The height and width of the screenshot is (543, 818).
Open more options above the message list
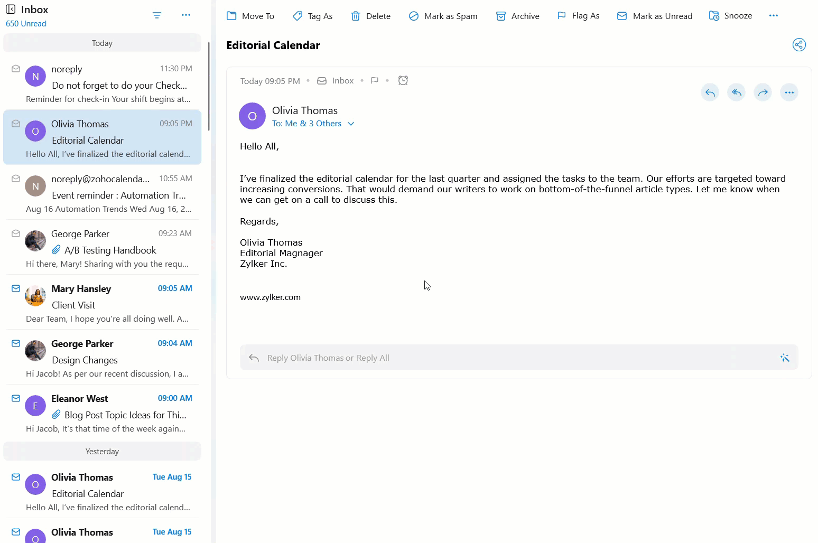click(x=186, y=15)
